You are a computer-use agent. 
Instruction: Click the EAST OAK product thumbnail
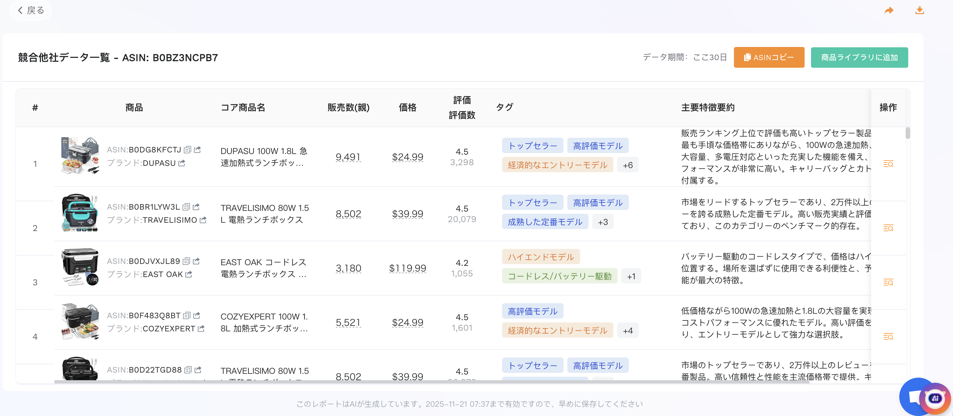80,267
